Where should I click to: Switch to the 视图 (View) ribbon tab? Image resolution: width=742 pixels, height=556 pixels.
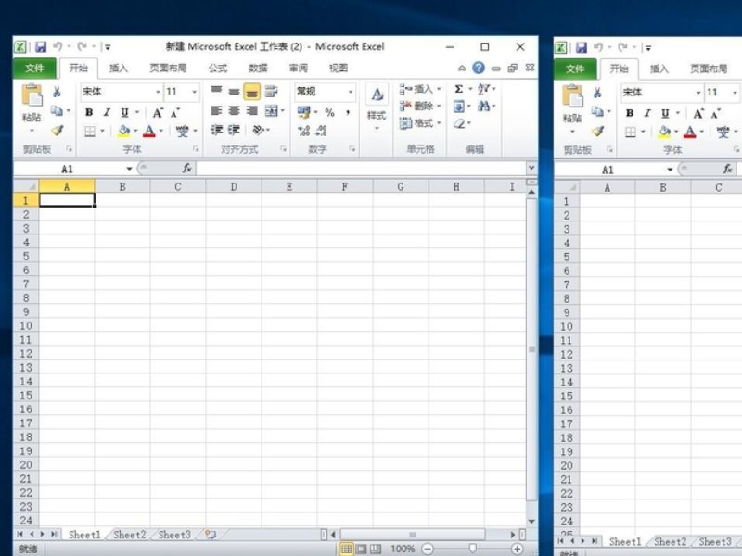pos(339,69)
